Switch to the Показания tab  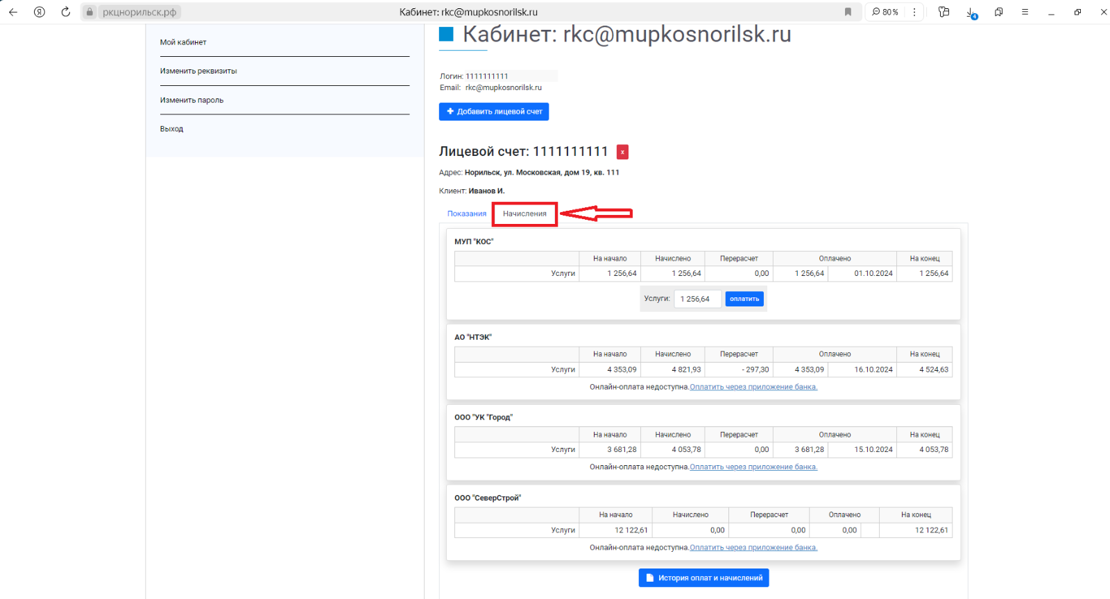(x=466, y=214)
